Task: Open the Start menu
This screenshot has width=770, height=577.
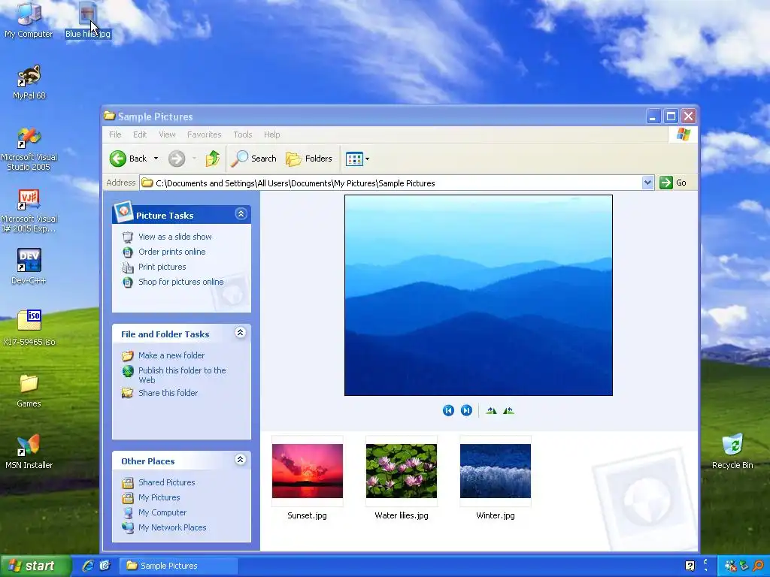Action: tap(35, 566)
